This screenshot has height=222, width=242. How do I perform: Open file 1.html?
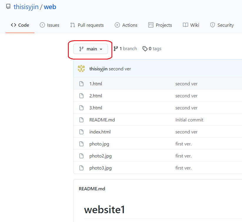pyautogui.click(x=96, y=84)
